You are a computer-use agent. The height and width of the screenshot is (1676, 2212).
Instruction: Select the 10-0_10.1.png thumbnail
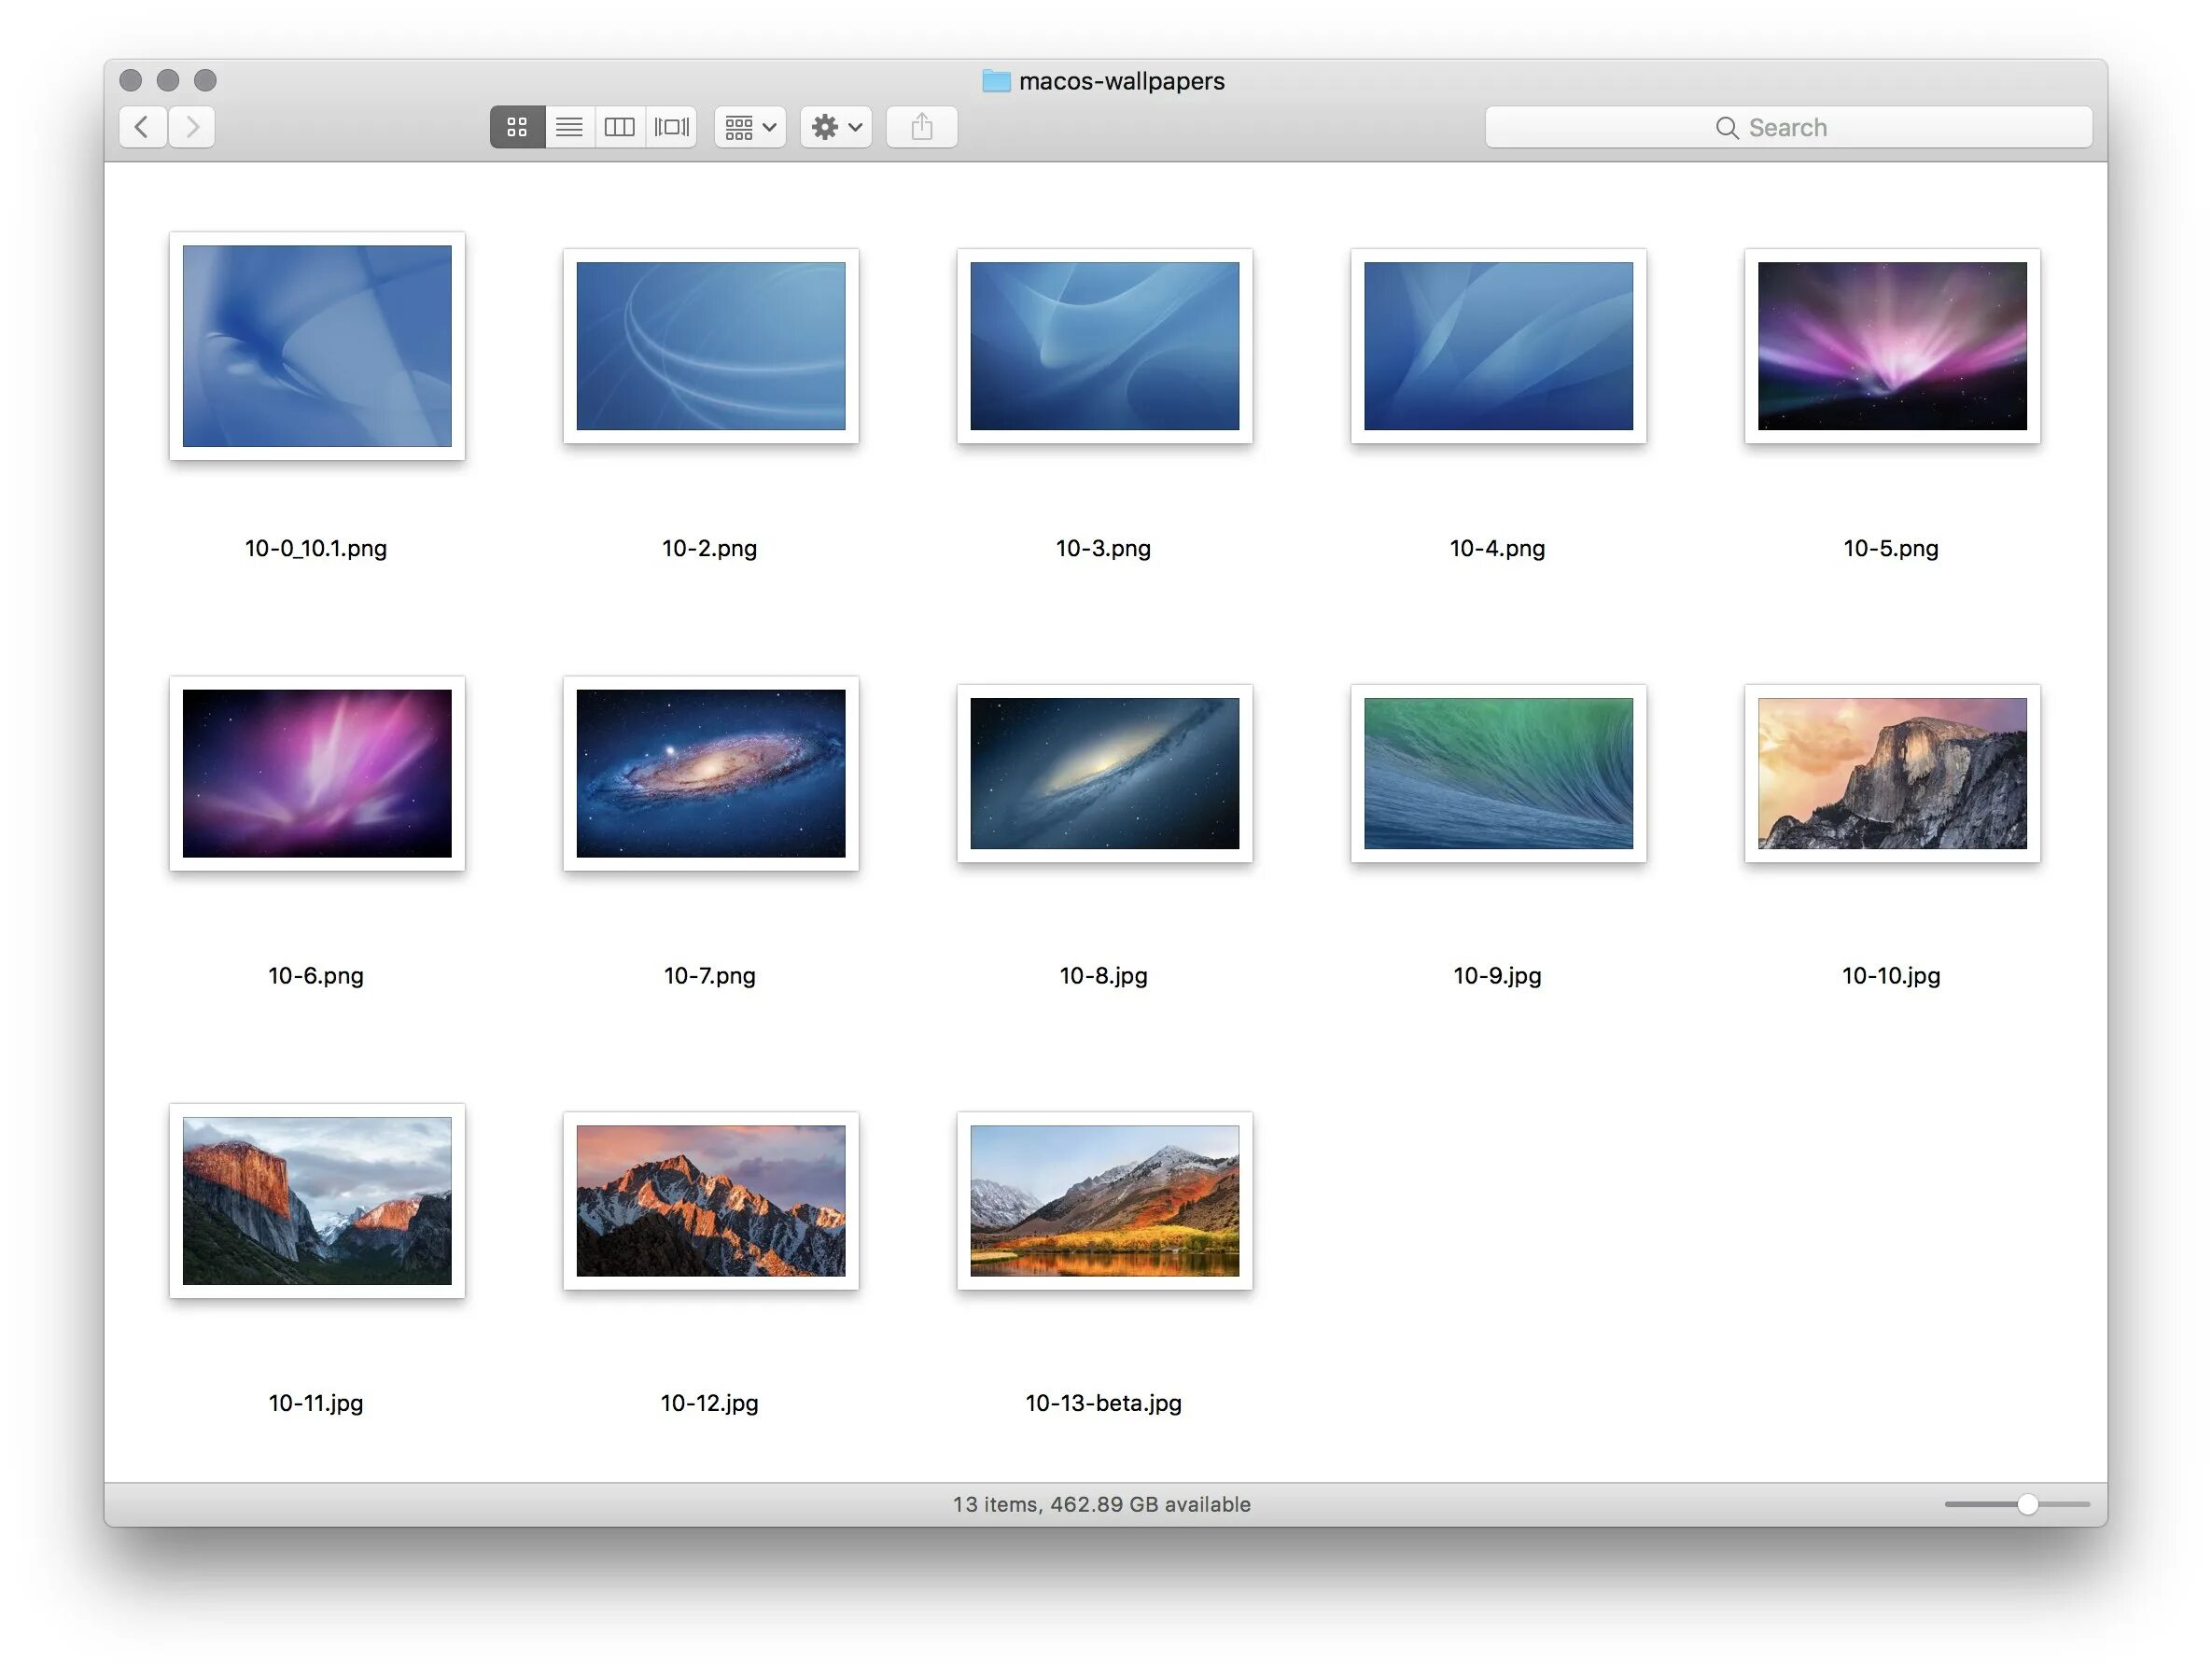pos(317,346)
